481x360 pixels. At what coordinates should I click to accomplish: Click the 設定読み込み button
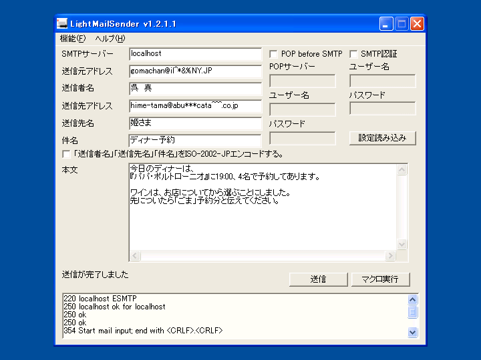tap(383, 138)
